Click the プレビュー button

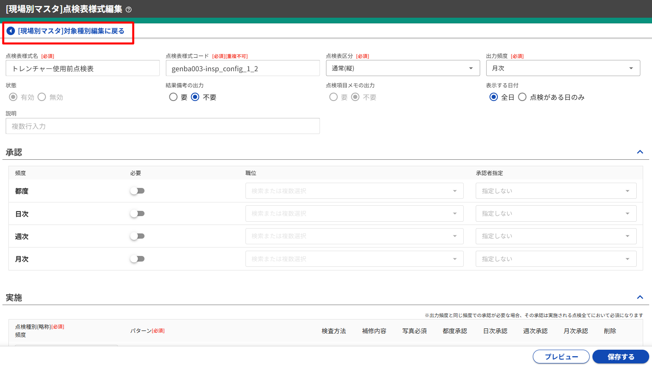[x=561, y=357]
